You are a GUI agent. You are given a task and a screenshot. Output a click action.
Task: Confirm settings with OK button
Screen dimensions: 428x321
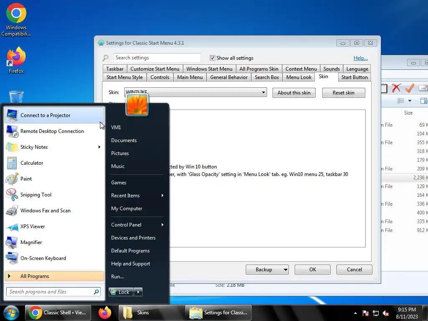313,270
